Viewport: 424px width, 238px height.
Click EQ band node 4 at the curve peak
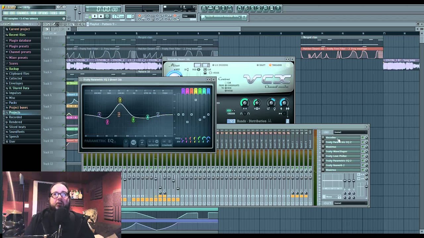click(120, 100)
